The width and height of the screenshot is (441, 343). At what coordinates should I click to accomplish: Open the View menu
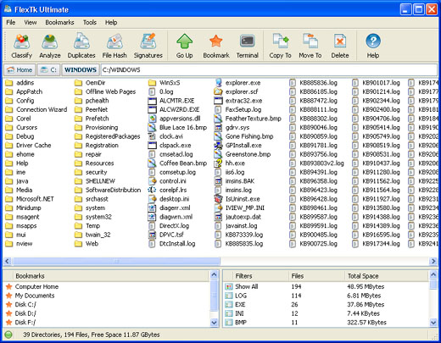point(31,22)
